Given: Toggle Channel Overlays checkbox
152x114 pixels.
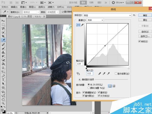Looking at the screenshot, I should [84, 92].
